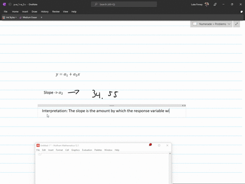Switch to the OneNote Insert tab
The image size is (245, 184).
25,12
